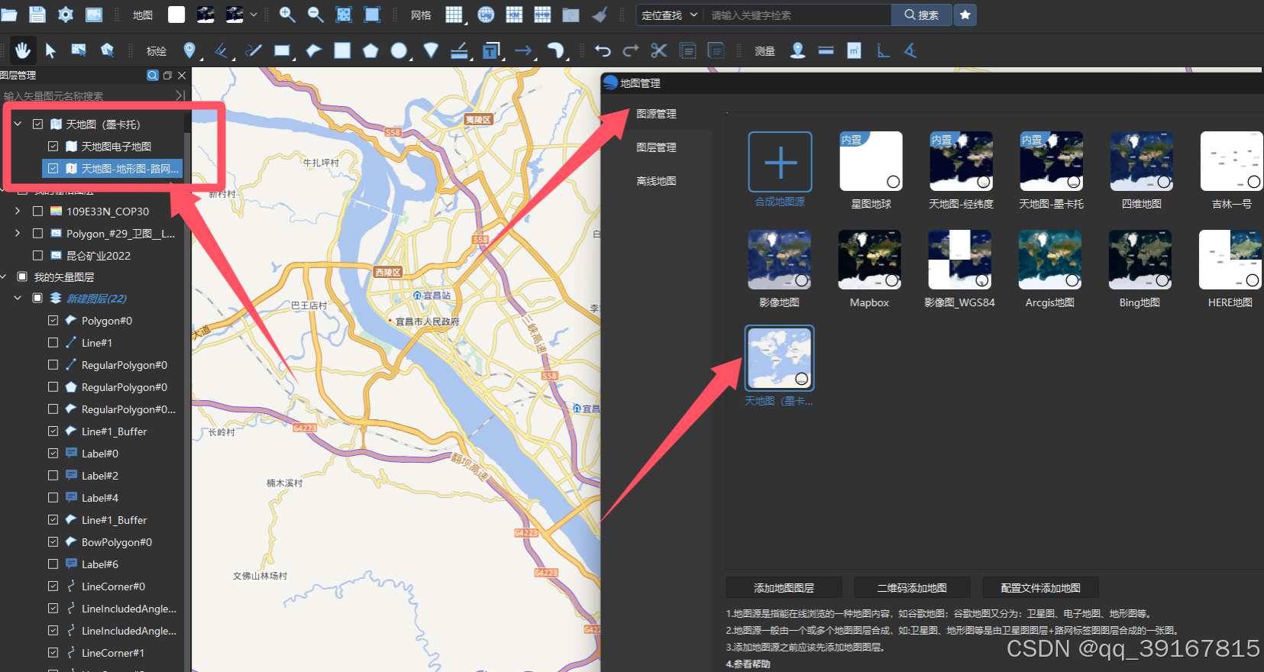This screenshot has height=672, width=1264.
Task: Select the 天地图-地形图-路网 layer row
Action: (x=112, y=168)
